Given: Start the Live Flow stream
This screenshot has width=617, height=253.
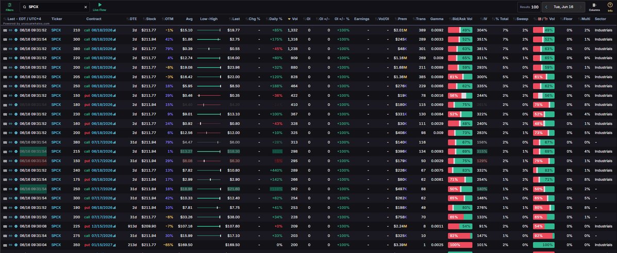Looking at the screenshot, I should pos(99,7).
